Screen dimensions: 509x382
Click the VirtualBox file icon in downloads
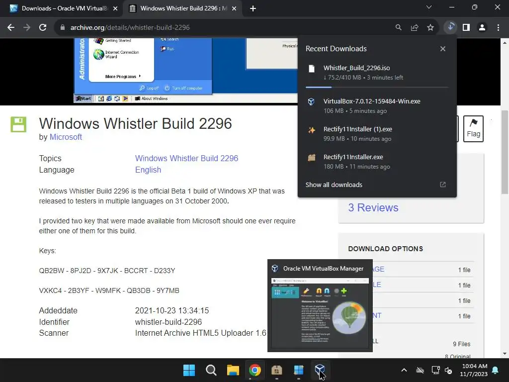coord(311,101)
